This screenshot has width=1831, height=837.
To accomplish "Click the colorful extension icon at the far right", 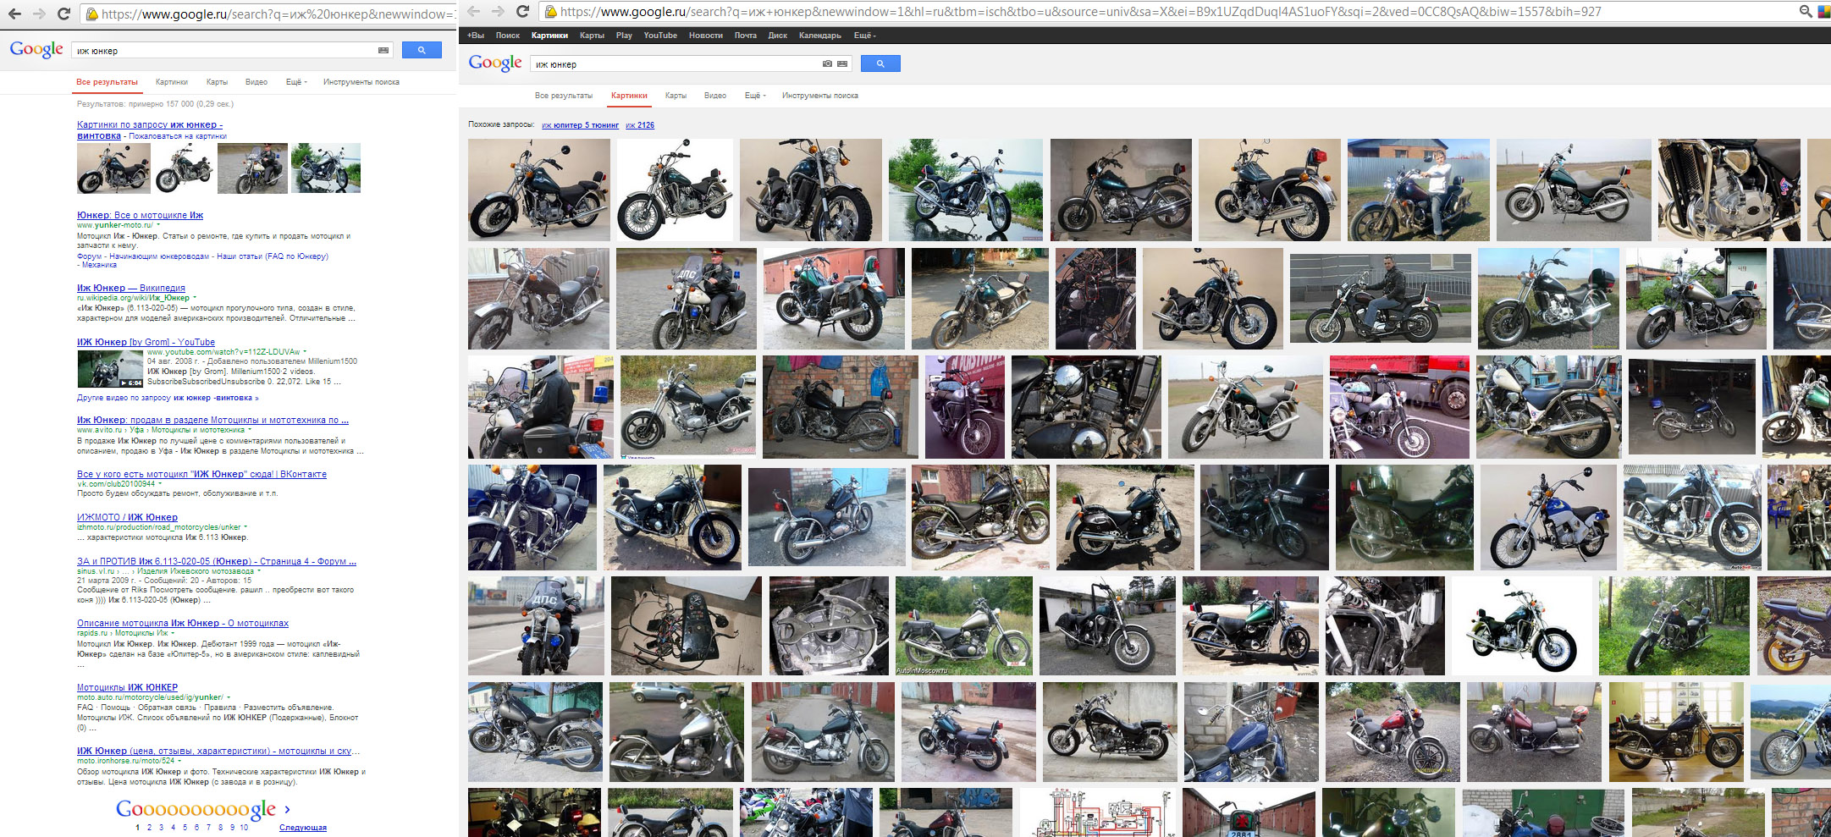I will tap(1823, 12).
